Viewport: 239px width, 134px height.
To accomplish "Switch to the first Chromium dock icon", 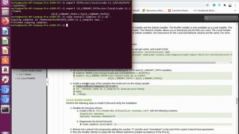I will (x=5, y=90).
